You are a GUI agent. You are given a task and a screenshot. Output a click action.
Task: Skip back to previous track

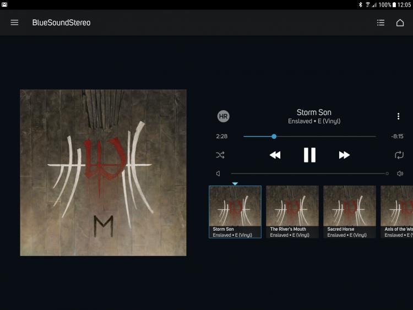coord(275,155)
